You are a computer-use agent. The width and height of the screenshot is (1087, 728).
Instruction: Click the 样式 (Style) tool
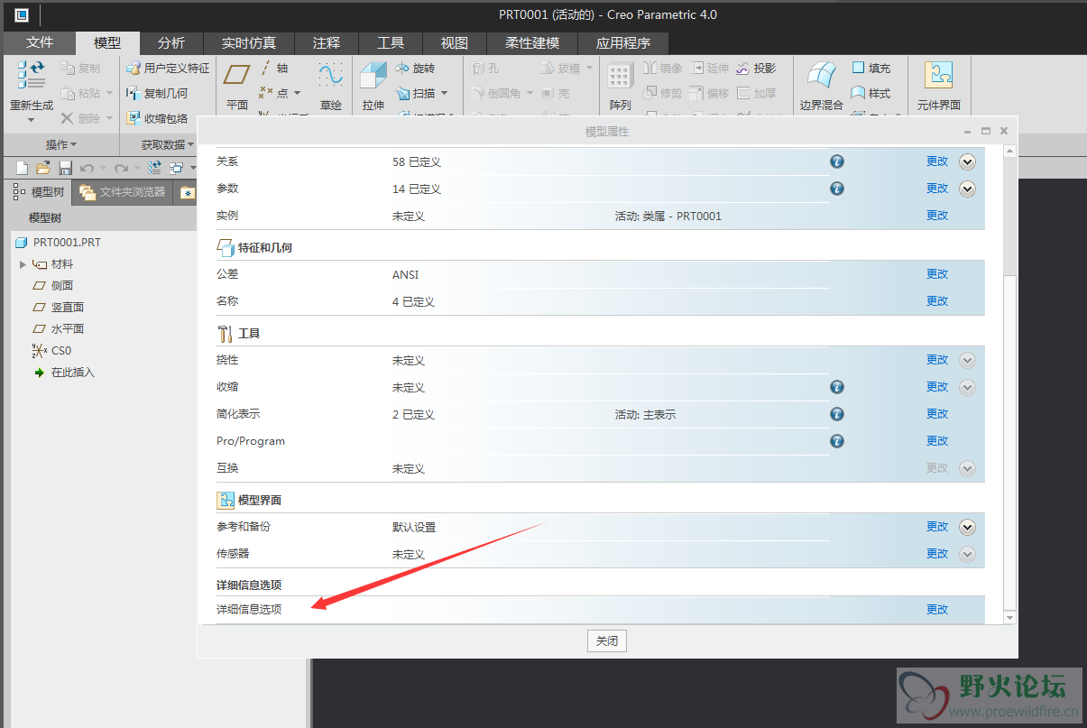coord(871,93)
